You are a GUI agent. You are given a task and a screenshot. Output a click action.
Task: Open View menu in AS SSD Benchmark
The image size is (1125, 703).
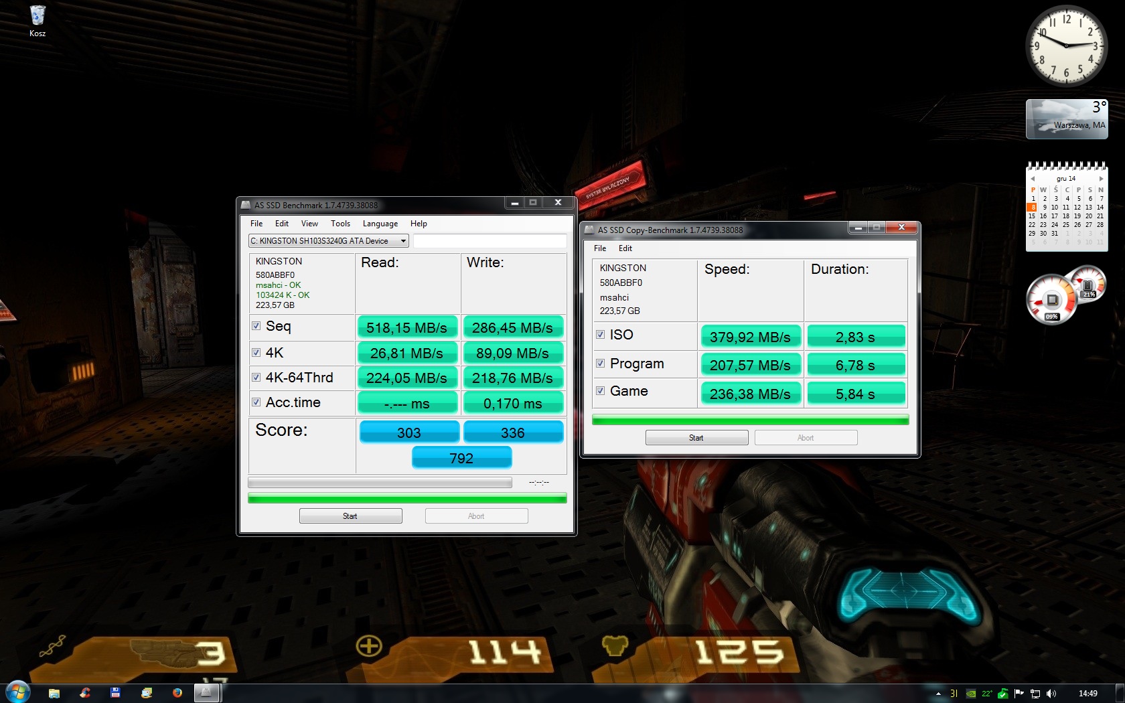(309, 224)
